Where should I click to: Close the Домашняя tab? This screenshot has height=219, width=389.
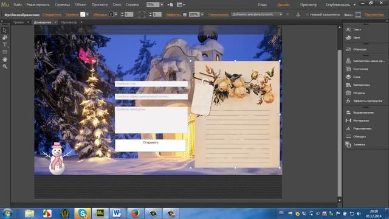[55, 23]
